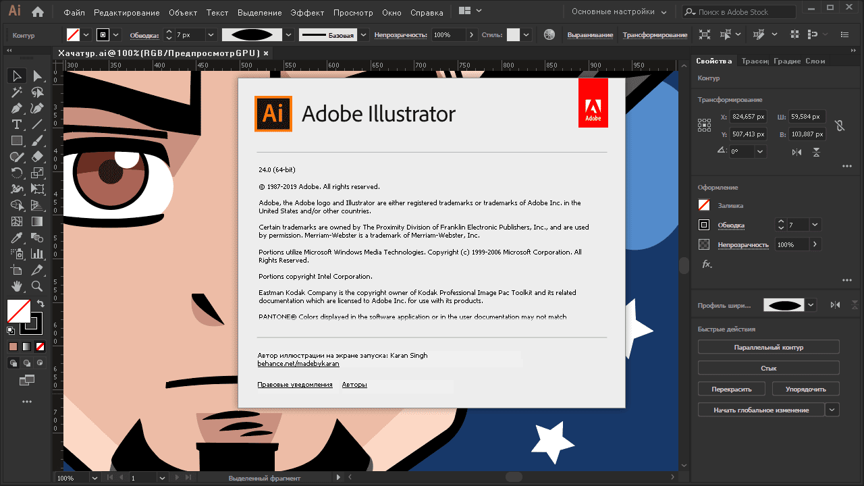The image size is (864, 486).
Task: Open the 'Объект' menu
Action: [x=183, y=12]
